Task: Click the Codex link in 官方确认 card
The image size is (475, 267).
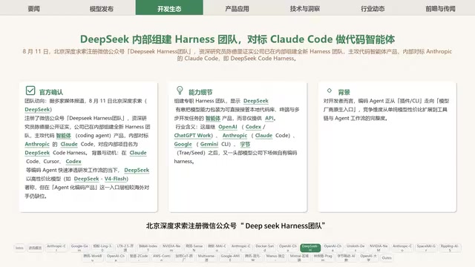Action: click(73, 162)
